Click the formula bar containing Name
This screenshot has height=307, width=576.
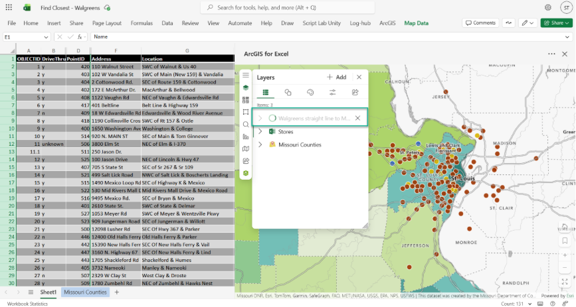326,37
